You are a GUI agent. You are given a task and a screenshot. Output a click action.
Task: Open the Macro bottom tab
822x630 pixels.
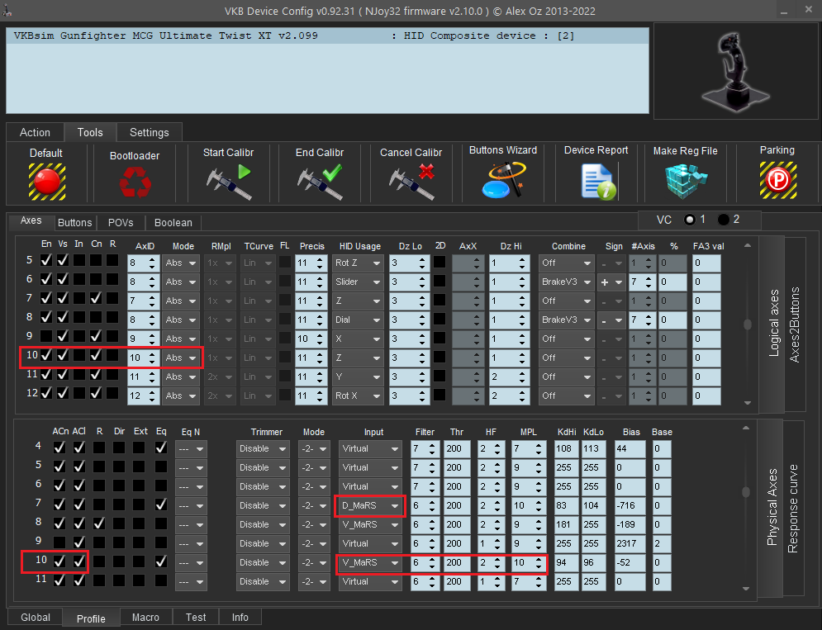145,617
